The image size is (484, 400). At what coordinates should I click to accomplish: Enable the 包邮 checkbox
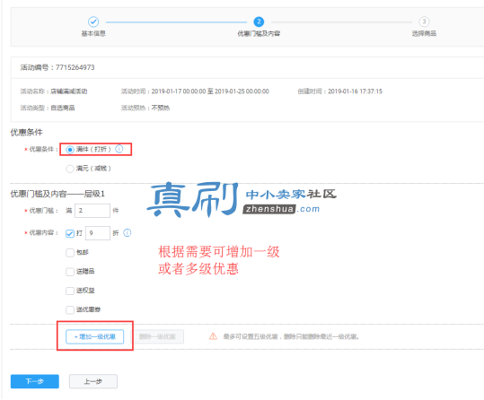click(x=70, y=253)
